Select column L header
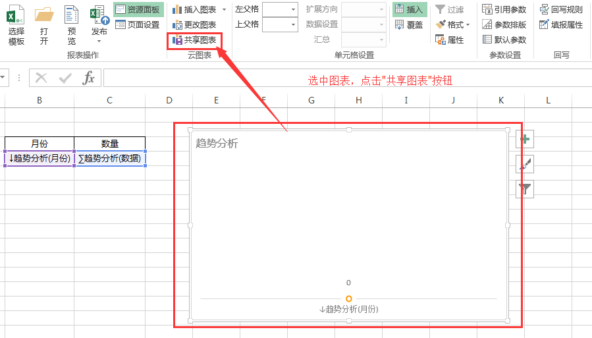 click(548, 100)
